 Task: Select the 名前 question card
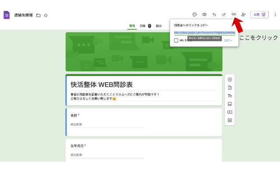click(x=144, y=122)
